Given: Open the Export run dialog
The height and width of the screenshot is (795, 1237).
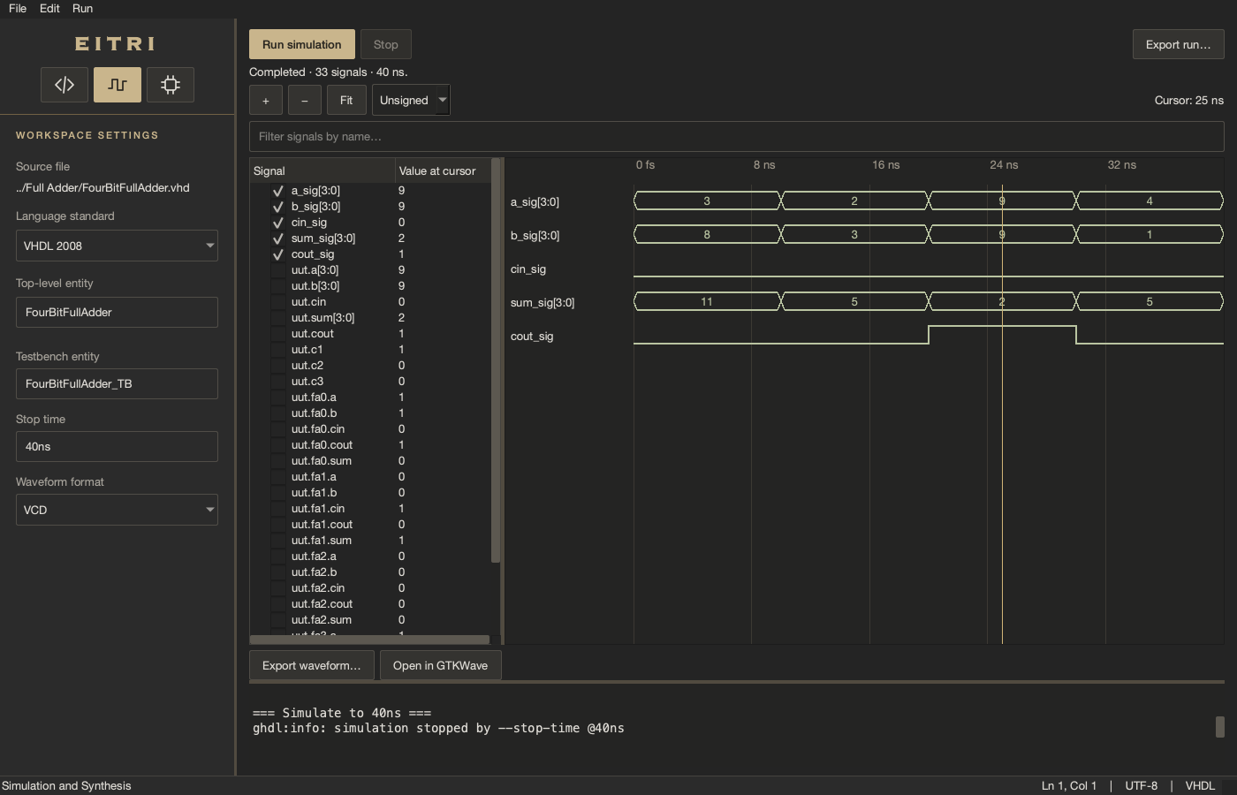Looking at the screenshot, I should coord(1178,44).
